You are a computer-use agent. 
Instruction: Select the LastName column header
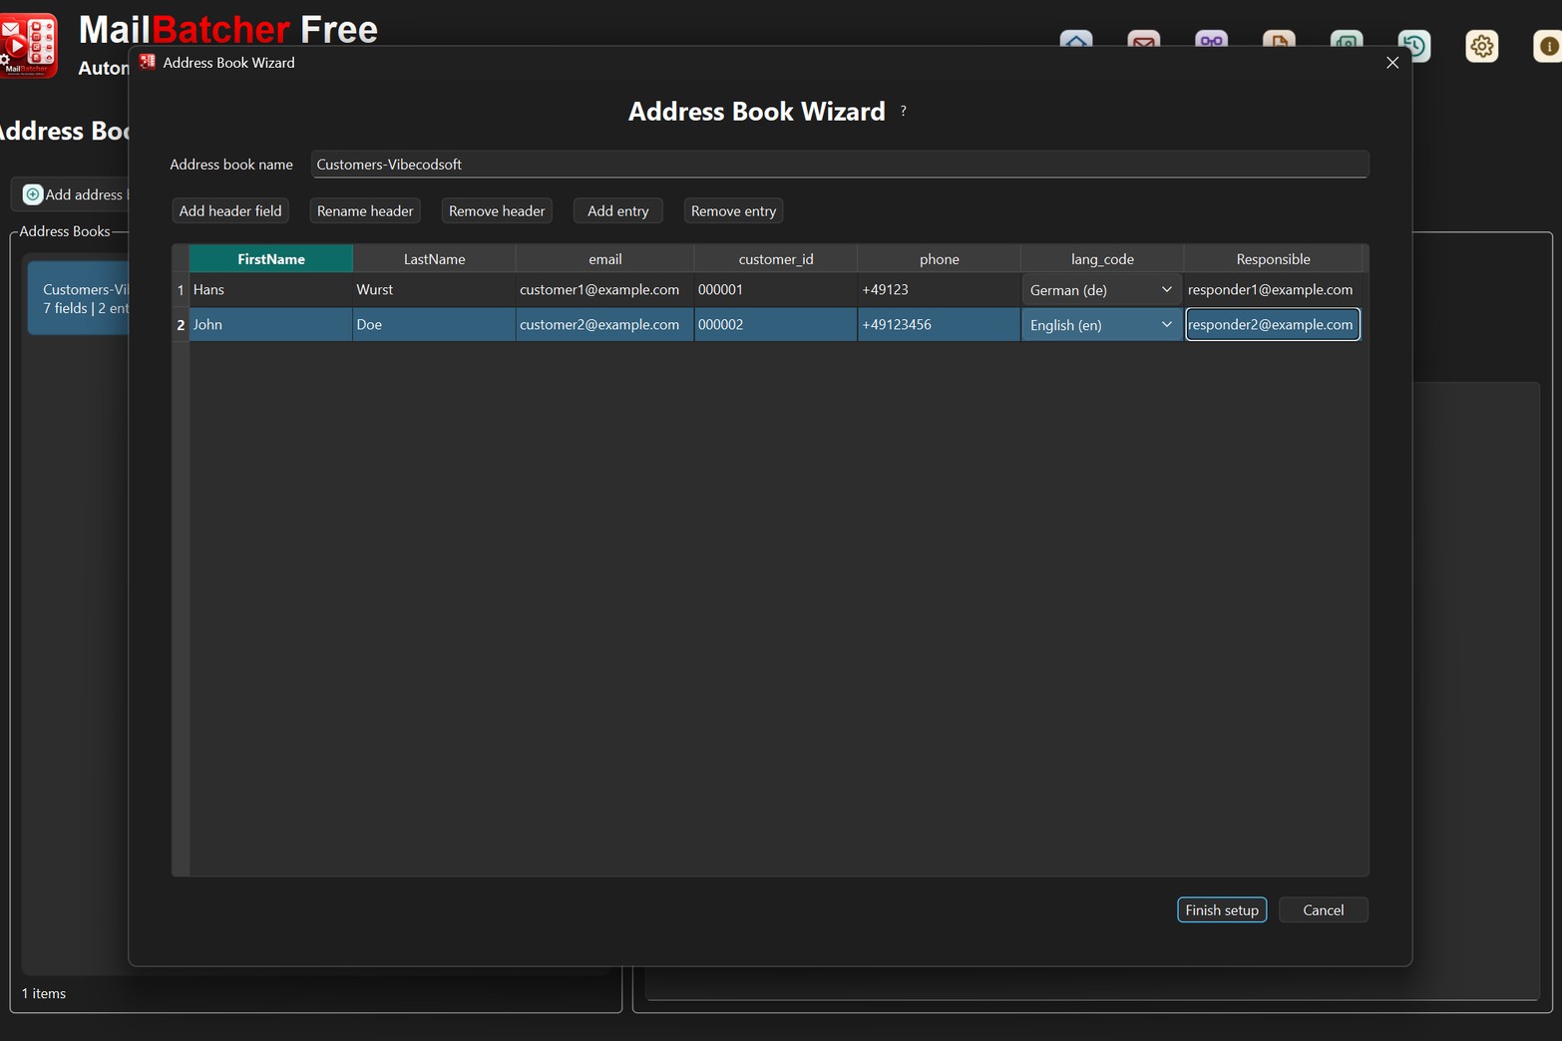(x=434, y=259)
